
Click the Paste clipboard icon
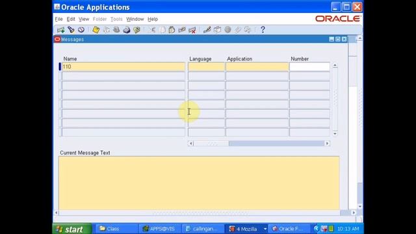click(172, 30)
